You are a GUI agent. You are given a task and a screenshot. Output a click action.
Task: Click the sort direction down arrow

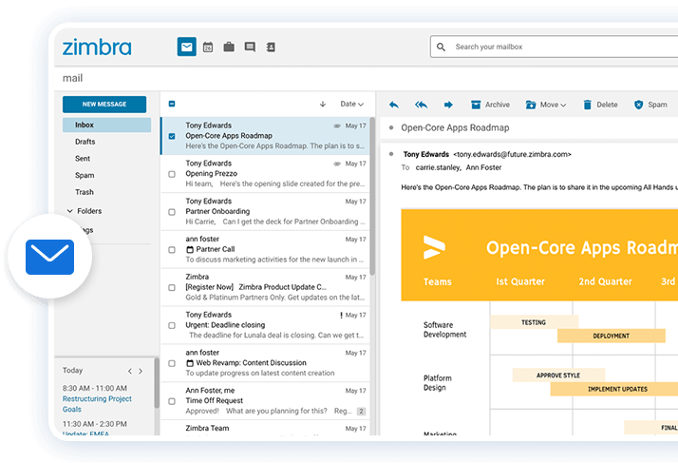point(323,104)
